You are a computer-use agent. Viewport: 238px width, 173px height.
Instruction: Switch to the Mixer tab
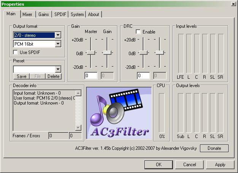pos(28,14)
